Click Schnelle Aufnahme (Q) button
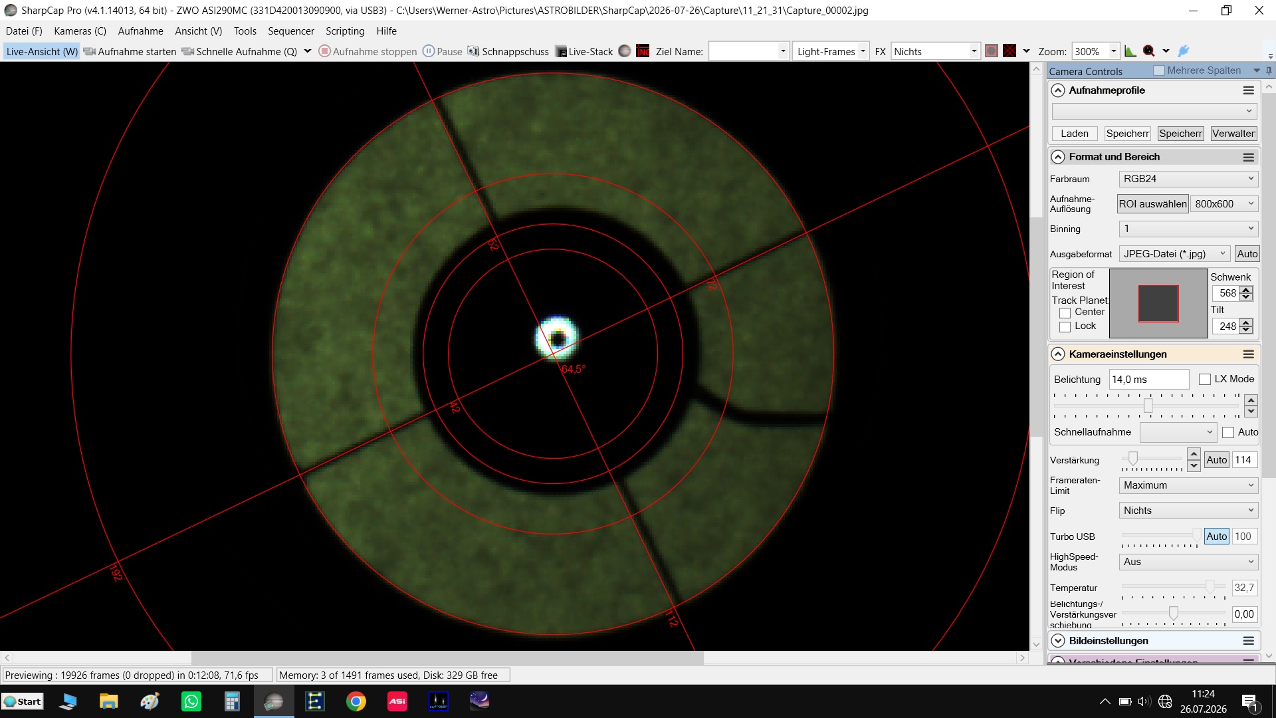The width and height of the screenshot is (1276, 718). pyautogui.click(x=240, y=51)
